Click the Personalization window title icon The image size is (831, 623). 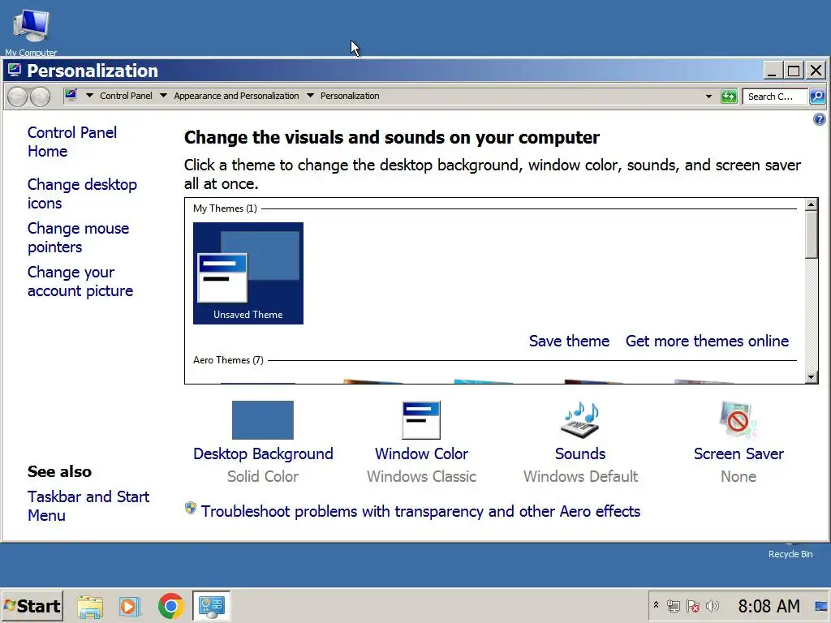(x=15, y=70)
